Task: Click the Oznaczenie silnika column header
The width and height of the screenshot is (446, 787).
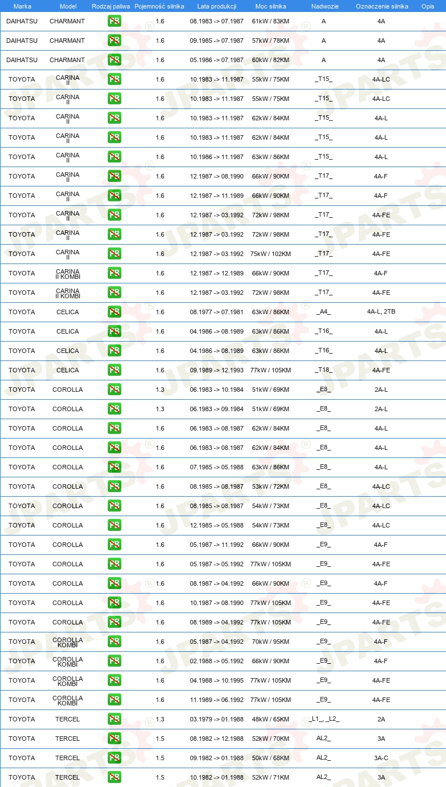Action: (382, 6)
